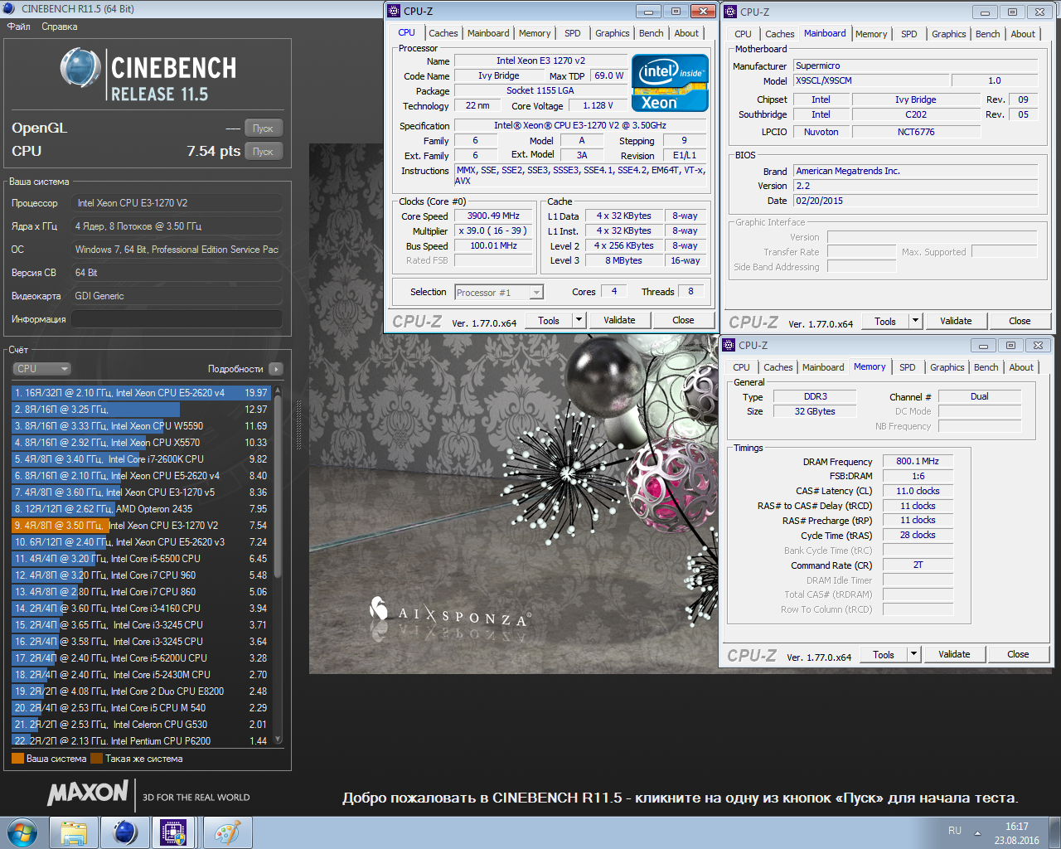The height and width of the screenshot is (849, 1061).
Task: Click title icon of CPU-Z Memory window
Action: pos(729,345)
